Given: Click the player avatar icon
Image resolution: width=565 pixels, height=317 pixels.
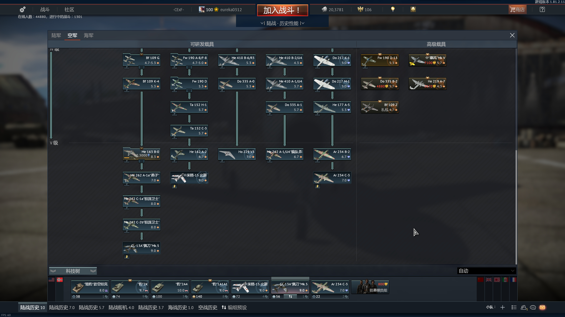Looking at the screenshot, I should (x=202, y=9).
